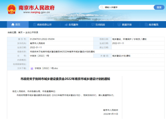The width and height of the screenshot is (166, 119).
Task: Click the document icon for 南京概览
Action: coord(146,24)
